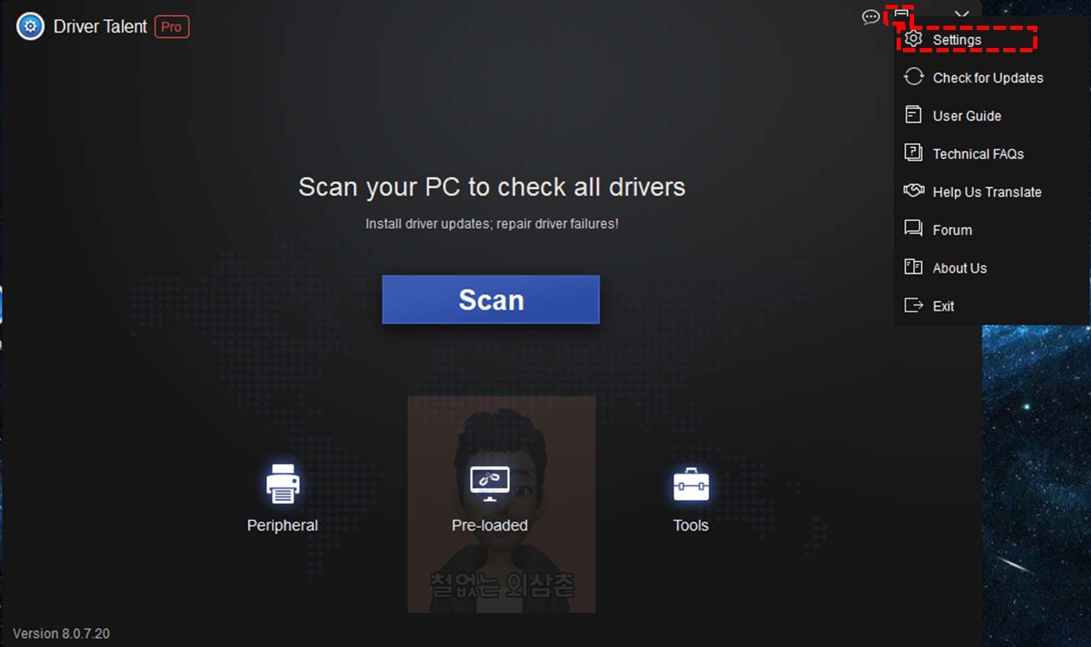This screenshot has height=647, width=1091.
Task: Click the Exit door arrow icon
Action: (x=913, y=304)
